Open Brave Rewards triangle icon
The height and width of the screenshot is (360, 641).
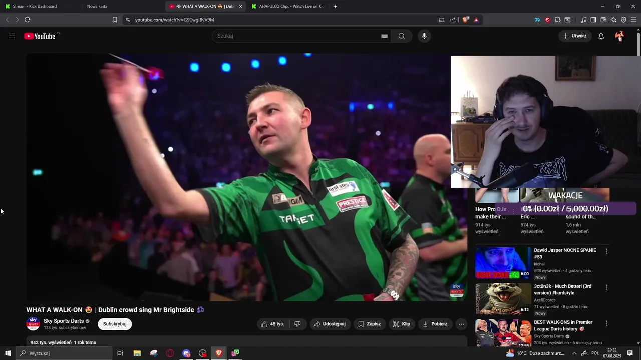click(x=476, y=20)
